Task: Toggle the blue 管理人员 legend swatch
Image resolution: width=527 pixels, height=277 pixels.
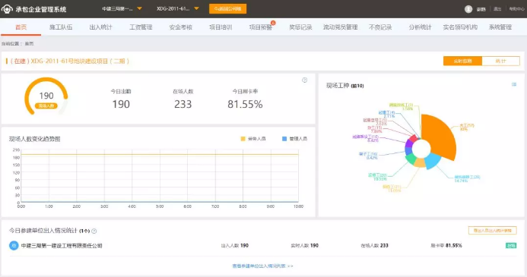Action: point(284,139)
